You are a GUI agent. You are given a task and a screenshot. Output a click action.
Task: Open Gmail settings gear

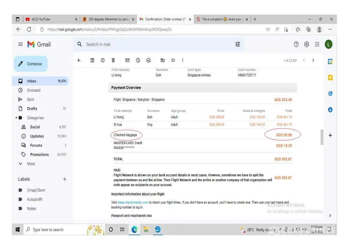[307, 44]
